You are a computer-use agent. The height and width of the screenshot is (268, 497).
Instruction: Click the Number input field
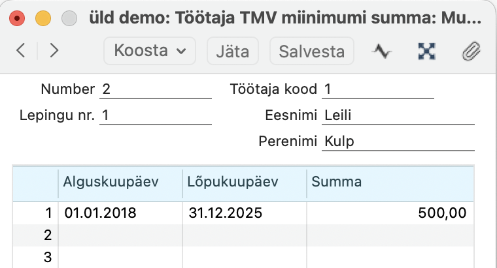click(x=156, y=89)
